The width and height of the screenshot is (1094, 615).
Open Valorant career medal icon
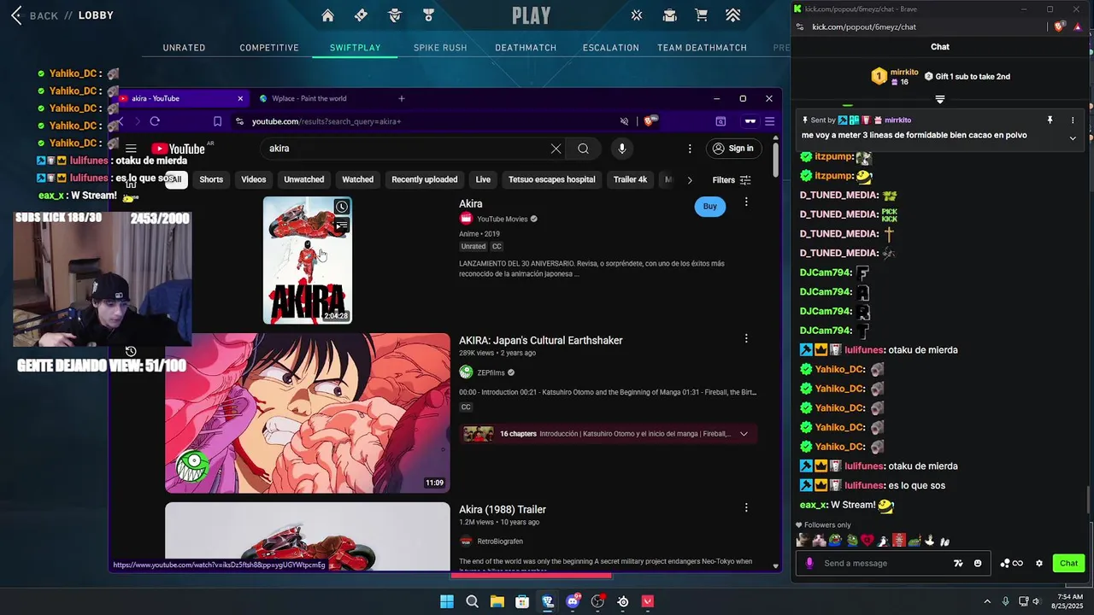click(x=428, y=15)
